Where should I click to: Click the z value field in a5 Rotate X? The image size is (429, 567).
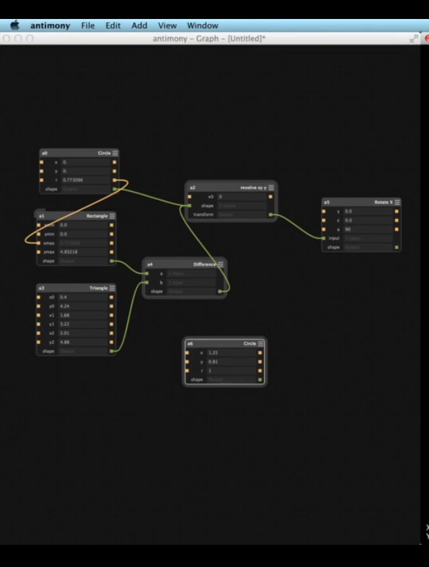[x=368, y=220]
